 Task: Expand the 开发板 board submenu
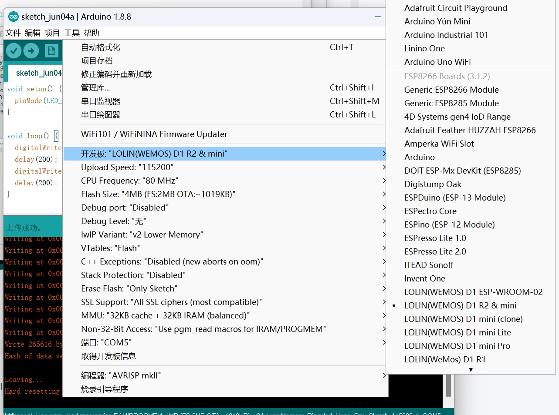225,154
